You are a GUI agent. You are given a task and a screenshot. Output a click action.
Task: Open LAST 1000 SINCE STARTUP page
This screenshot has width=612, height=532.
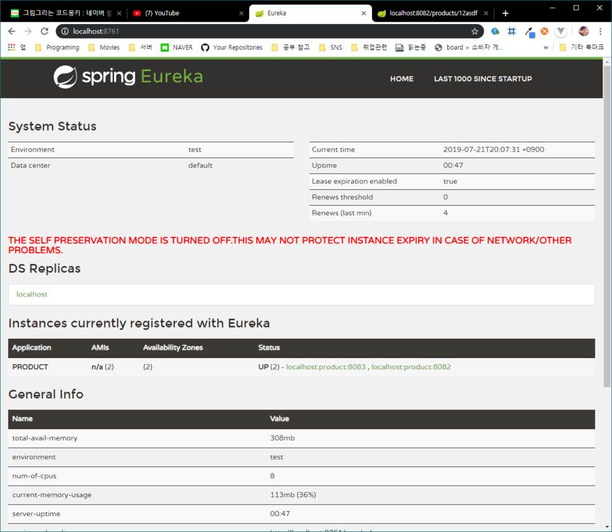coord(483,79)
